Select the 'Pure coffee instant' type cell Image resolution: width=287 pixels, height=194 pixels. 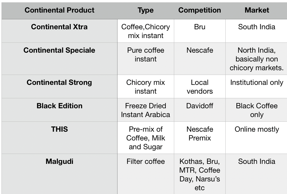tap(145, 54)
